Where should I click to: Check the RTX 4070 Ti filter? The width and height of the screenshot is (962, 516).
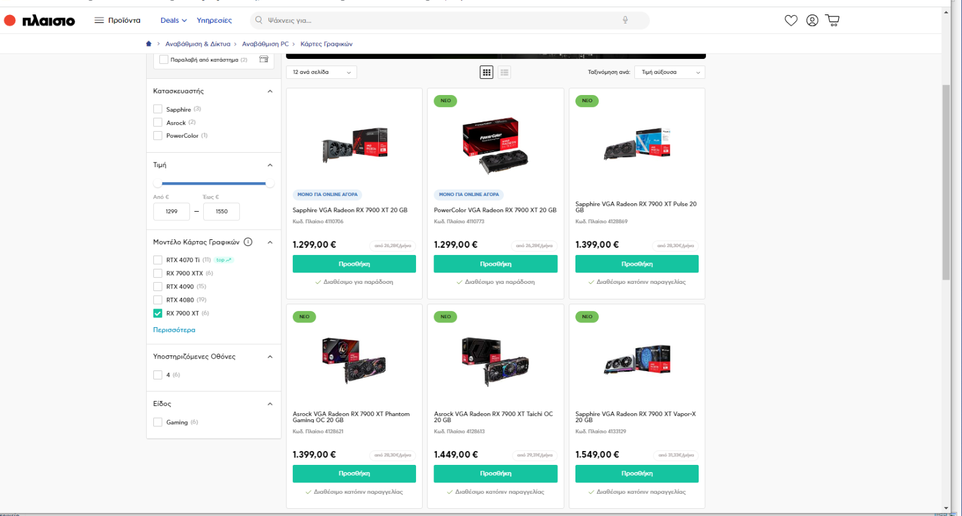pyautogui.click(x=158, y=260)
